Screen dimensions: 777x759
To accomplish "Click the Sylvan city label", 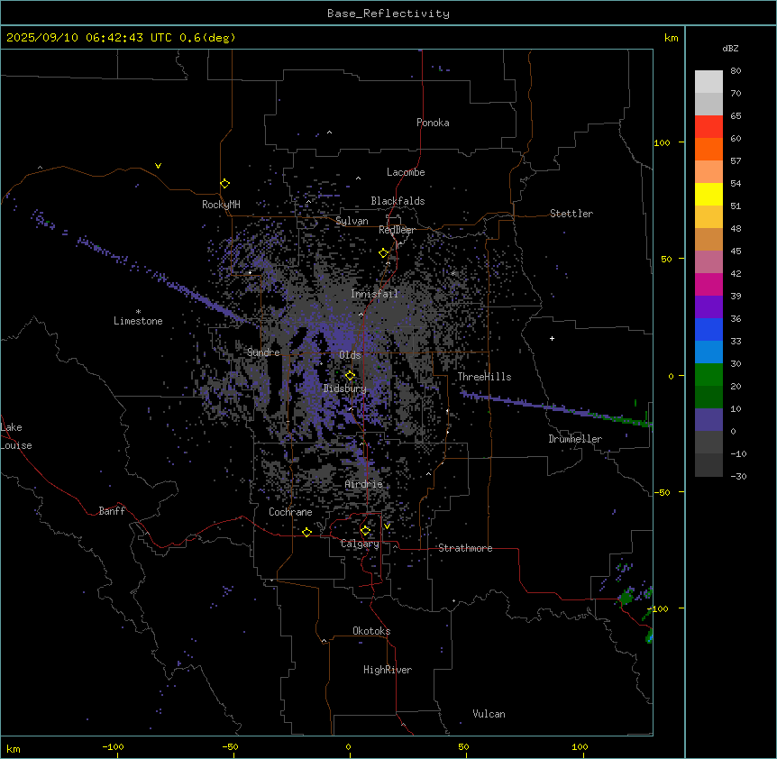I will coord(352,221).
